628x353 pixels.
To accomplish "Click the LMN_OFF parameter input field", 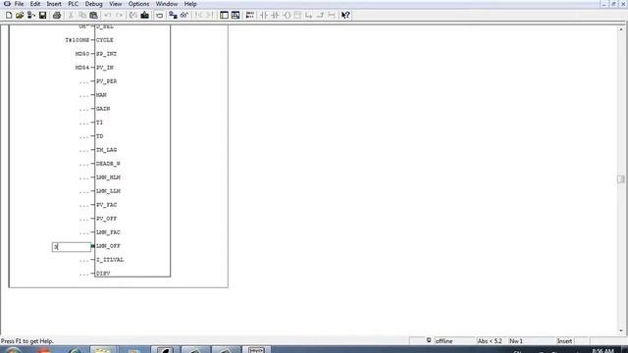I will point(72,247).
